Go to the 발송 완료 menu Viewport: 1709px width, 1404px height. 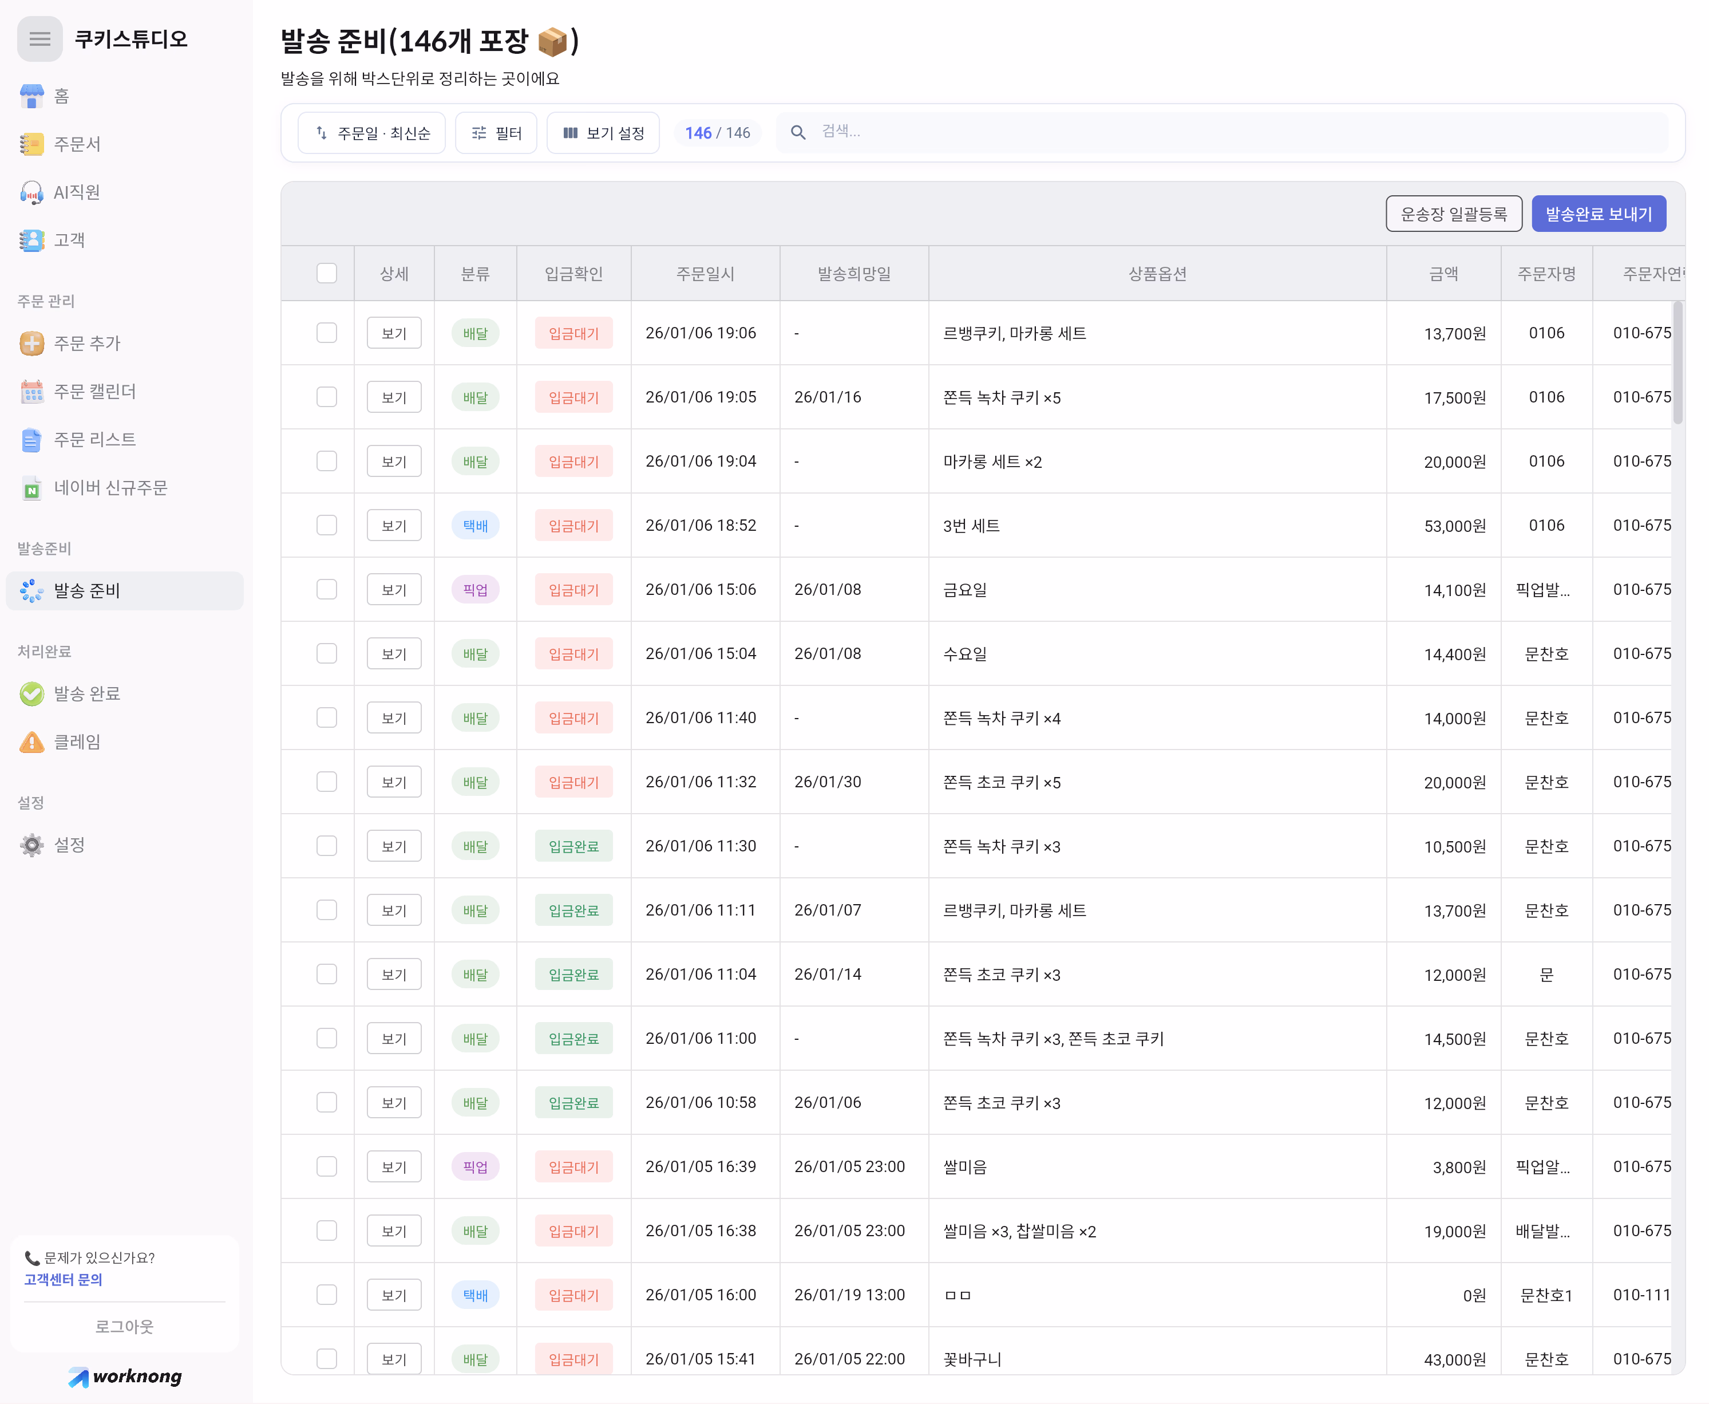[x=86, y=694]
